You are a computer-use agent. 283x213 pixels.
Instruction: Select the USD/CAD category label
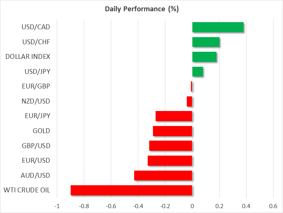pyautogui.click(x=36, y=27)
